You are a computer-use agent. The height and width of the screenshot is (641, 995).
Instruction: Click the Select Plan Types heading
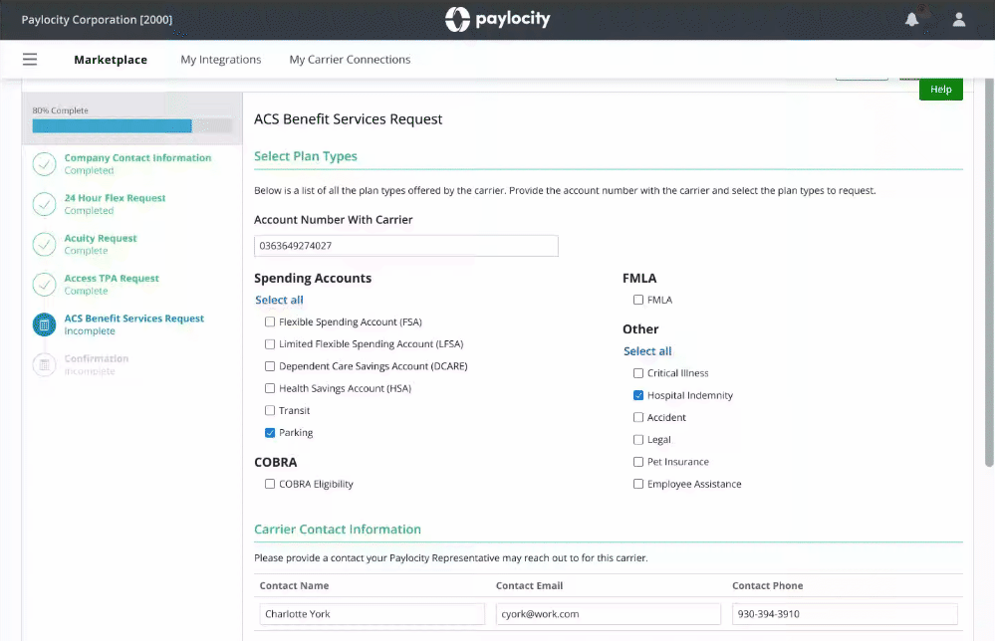coord(305,156)
